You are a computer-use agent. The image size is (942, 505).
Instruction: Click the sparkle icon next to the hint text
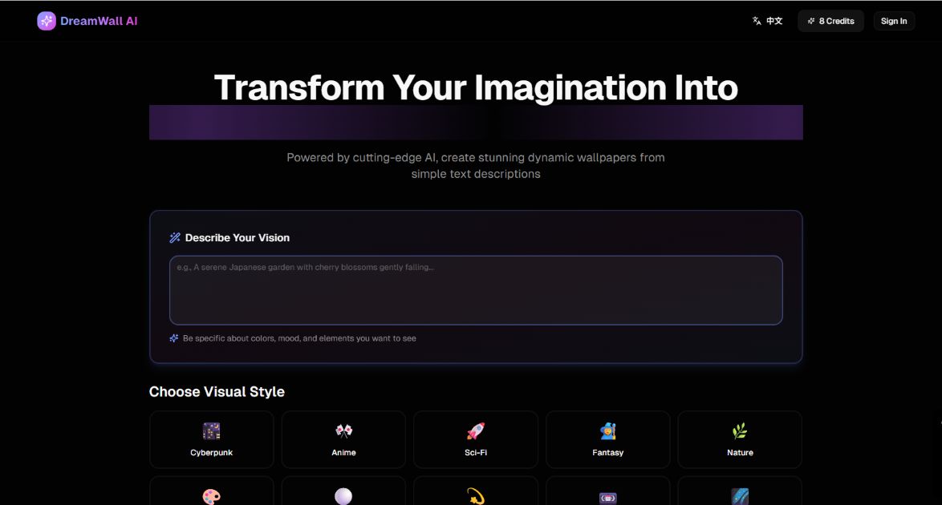pos(174,338)
